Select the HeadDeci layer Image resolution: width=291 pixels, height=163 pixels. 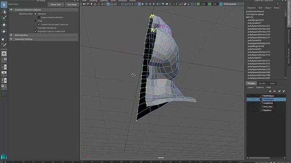coord(266,103)
